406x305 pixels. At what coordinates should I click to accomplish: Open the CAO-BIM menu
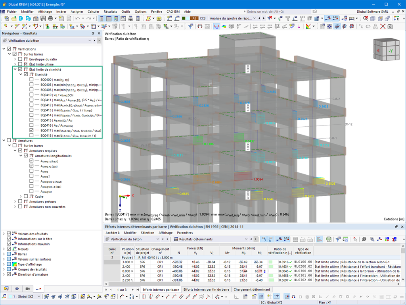tap(173, 12)
